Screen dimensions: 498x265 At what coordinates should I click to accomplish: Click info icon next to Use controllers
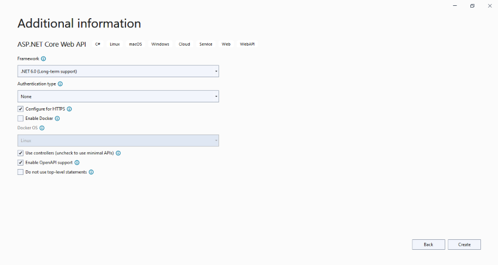[118, 153]
